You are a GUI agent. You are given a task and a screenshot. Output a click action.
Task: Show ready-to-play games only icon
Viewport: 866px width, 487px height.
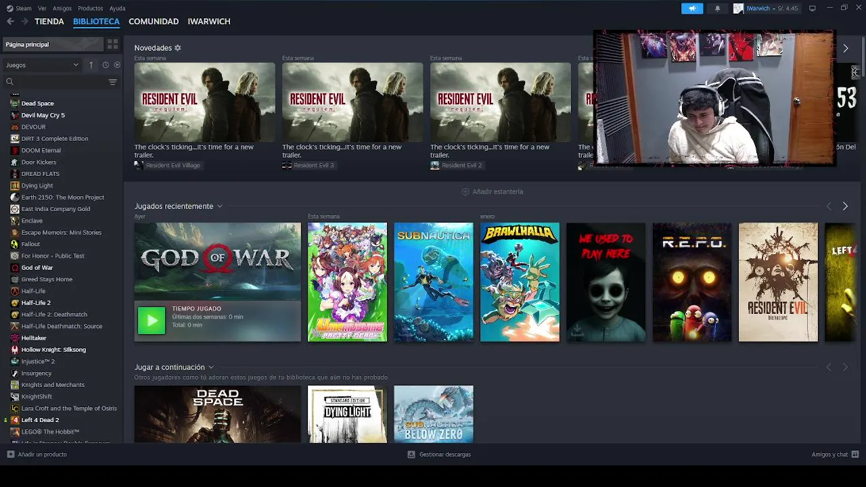click(117, 65)
